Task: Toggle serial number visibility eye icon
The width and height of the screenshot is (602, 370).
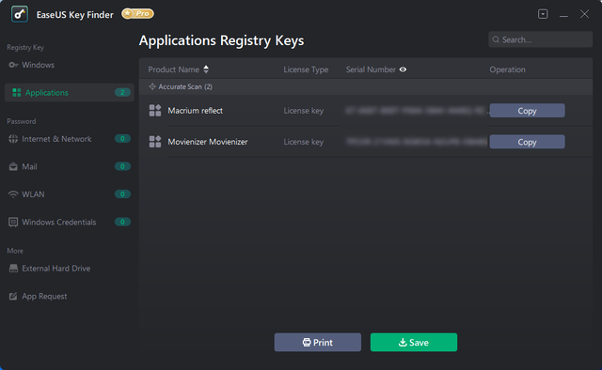Action: click(403, 69)
